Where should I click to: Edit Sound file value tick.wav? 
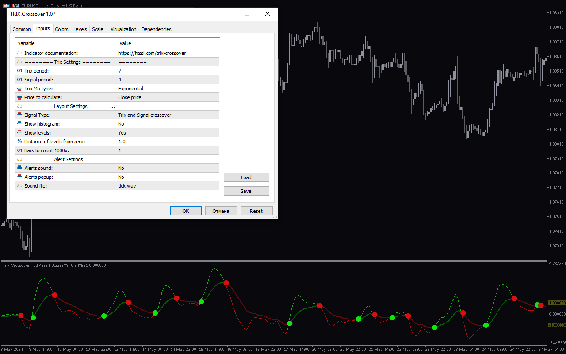168,186
